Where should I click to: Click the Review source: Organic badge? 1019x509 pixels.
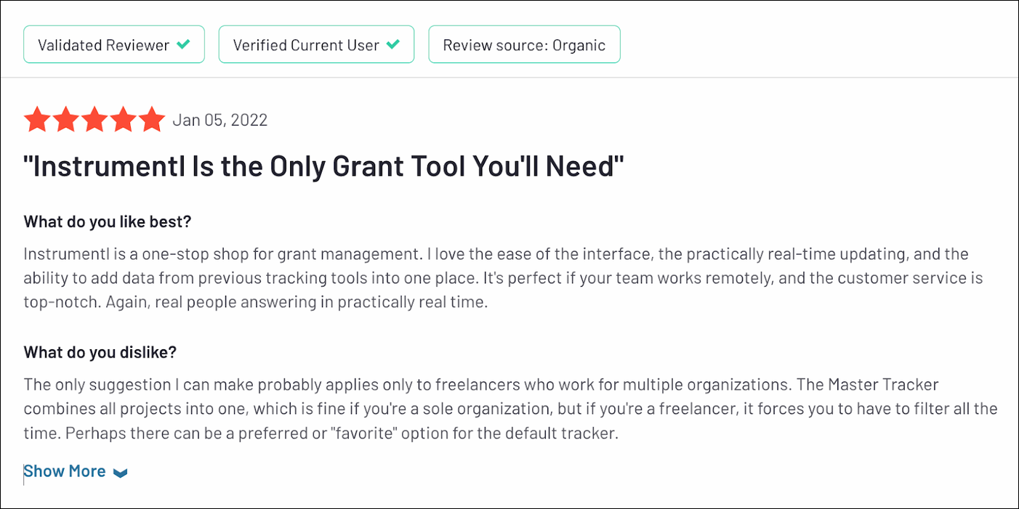pyautogui.click(x=524, y=44)
